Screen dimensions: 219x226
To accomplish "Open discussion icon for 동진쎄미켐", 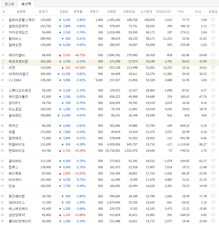I will (x=213, y=196).
